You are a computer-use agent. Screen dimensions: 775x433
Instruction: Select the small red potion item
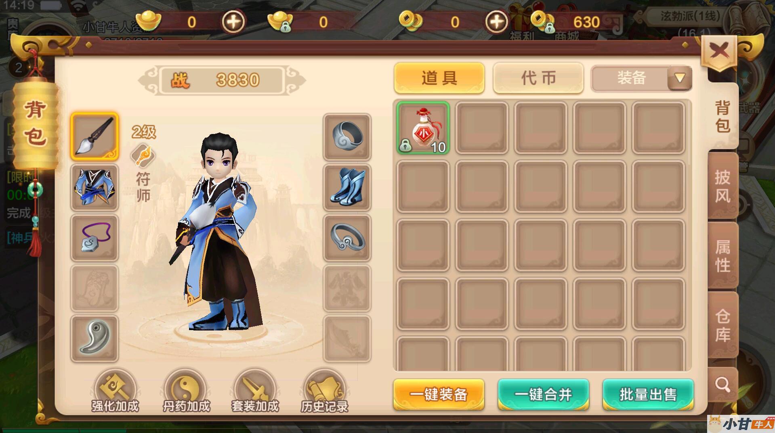coord(423,128)
